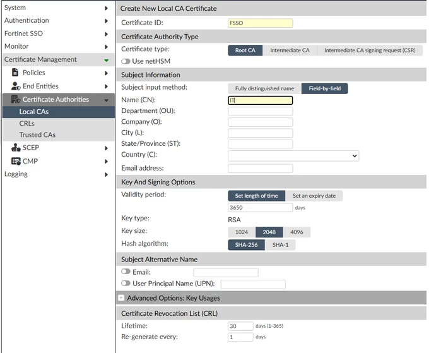Image resolution: width=436 pixels, height=353 pixels.
Task: Enable the User Principal Name (UPN) switch
Action: (x=126, y=283)
